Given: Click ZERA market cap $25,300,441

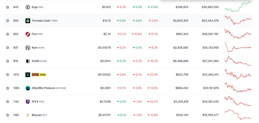Looking at the screenshot, I should 210,75.
